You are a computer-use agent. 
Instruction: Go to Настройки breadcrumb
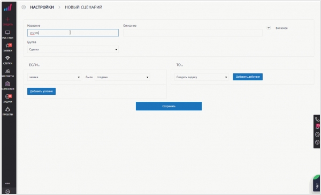42,7
